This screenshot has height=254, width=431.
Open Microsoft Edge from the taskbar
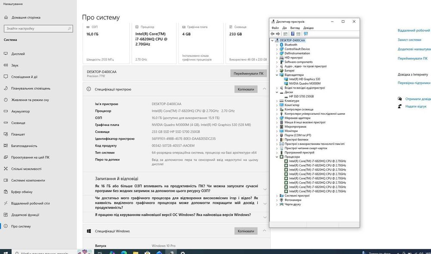tap(124, 252)
